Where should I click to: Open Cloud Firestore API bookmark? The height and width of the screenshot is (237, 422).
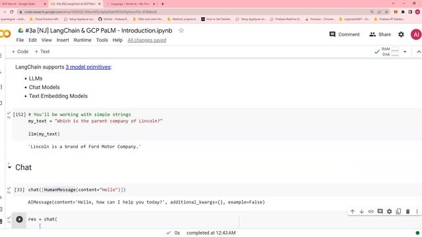[45, 19]
